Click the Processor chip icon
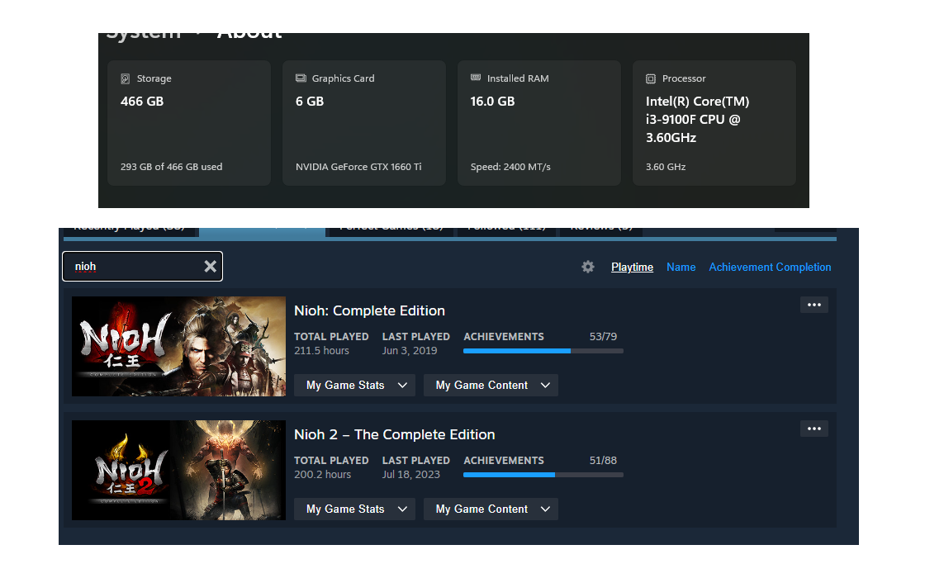The image size is (925, 578). [651, 78]
